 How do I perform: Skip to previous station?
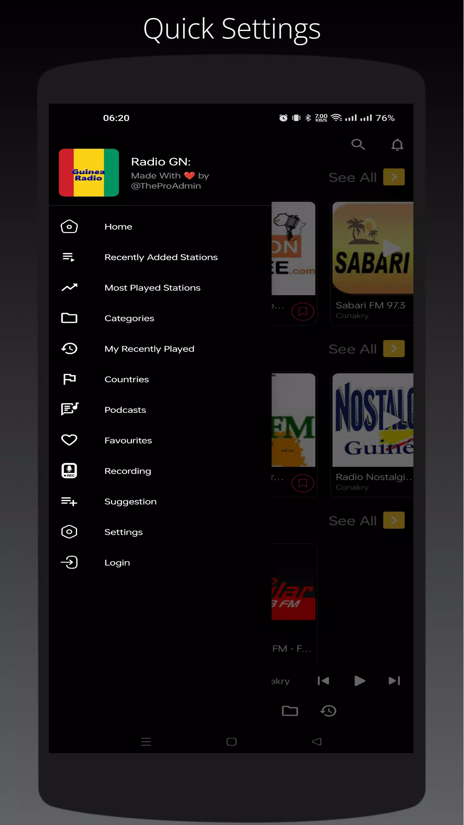323,681
